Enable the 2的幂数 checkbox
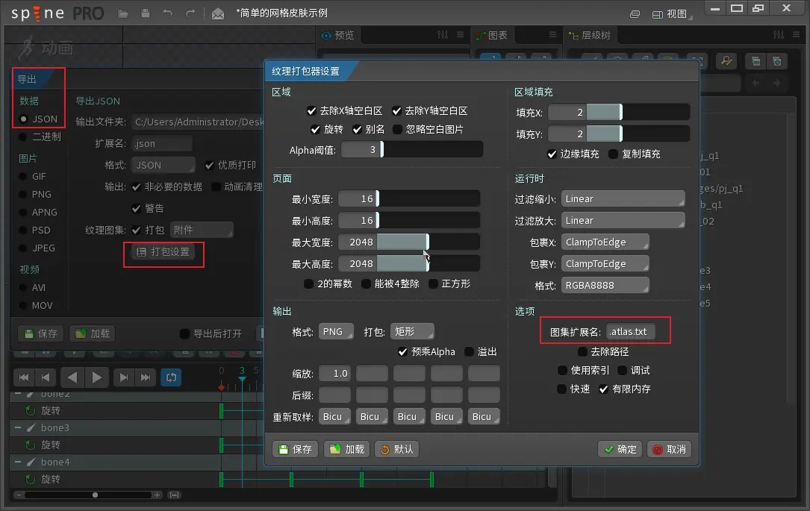Screen dimensions: 810x511 [308, 284]
